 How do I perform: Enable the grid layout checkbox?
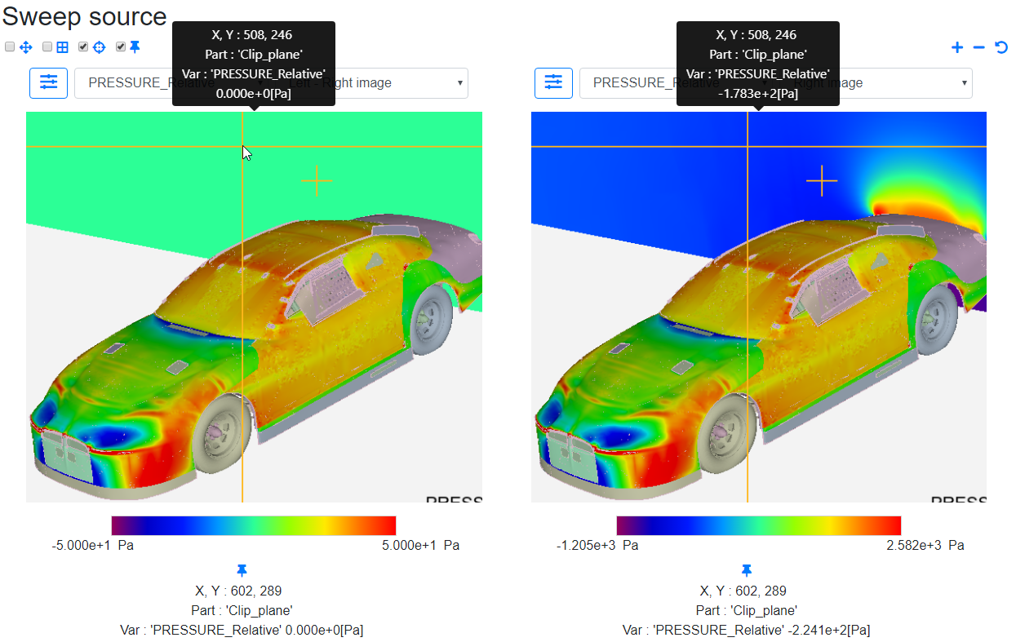(47, 47)
